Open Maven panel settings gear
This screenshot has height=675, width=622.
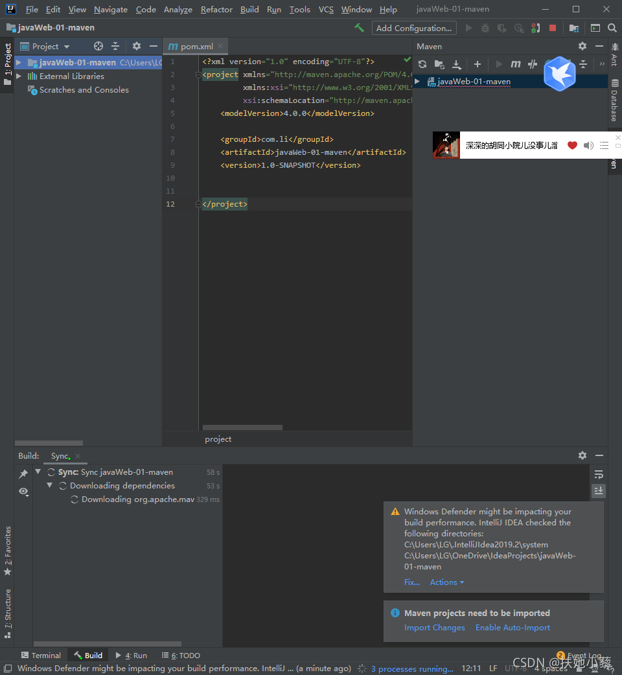coord(582,46)
